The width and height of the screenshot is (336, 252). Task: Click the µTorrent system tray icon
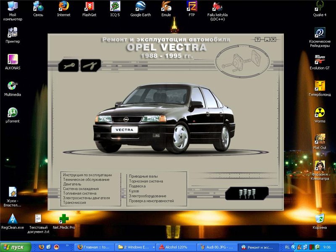click(318, 247)
